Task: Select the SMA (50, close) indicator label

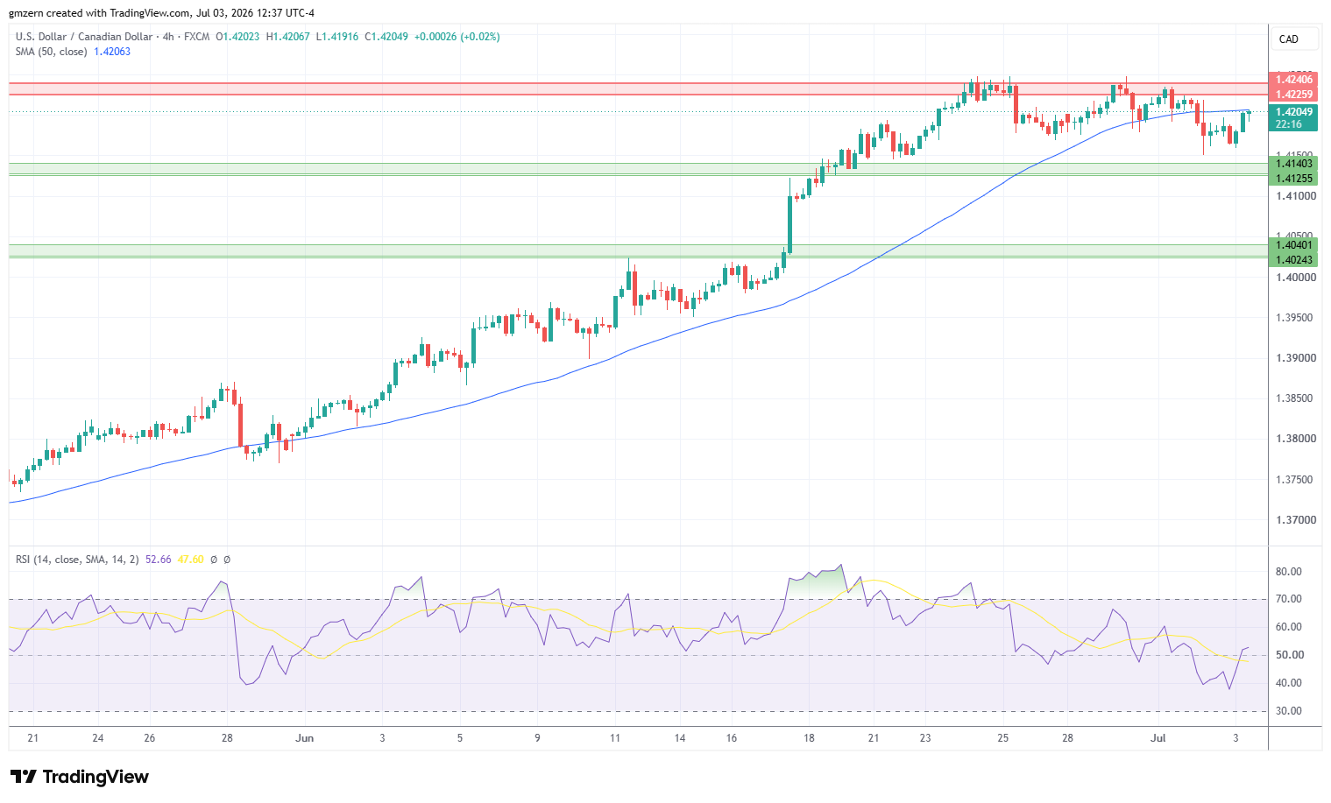Action: (51, 52)
